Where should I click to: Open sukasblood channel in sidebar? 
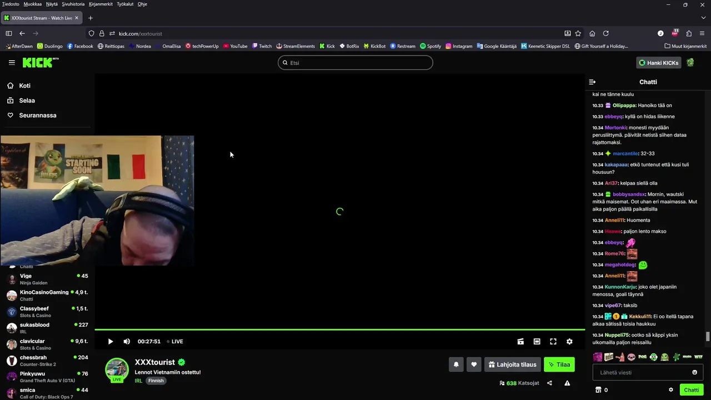click(47, 328)
